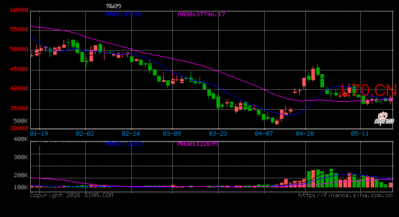Select the 02-02 date label
Screen dimensions: 399x217
click(85, 133)
